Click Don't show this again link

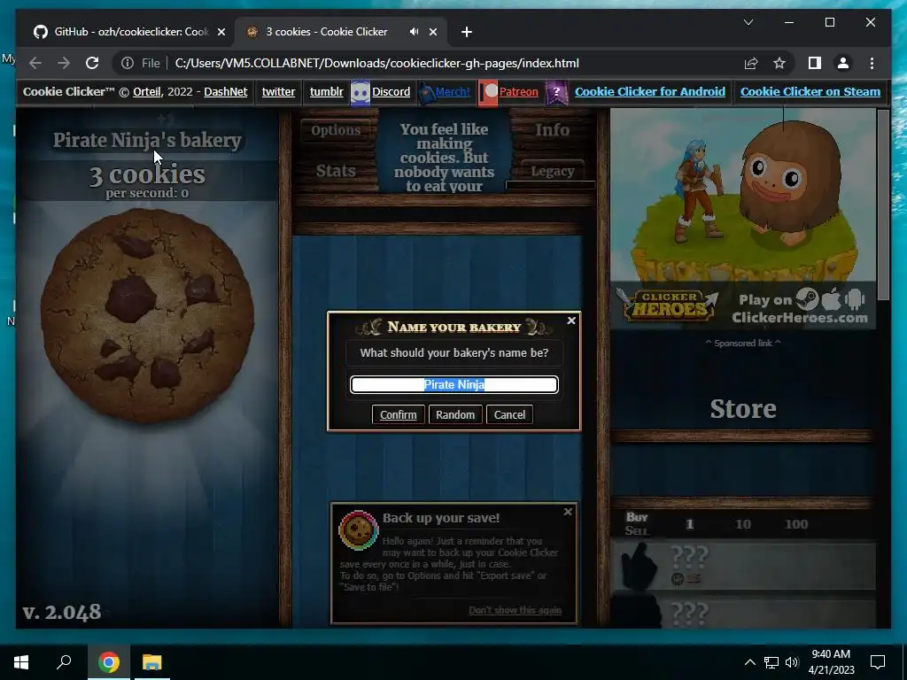[515, 610]
